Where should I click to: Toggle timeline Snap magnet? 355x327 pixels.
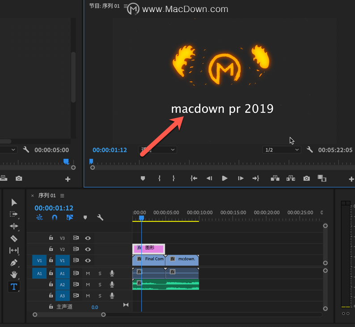pyautogui.click(x=55, y=217)
